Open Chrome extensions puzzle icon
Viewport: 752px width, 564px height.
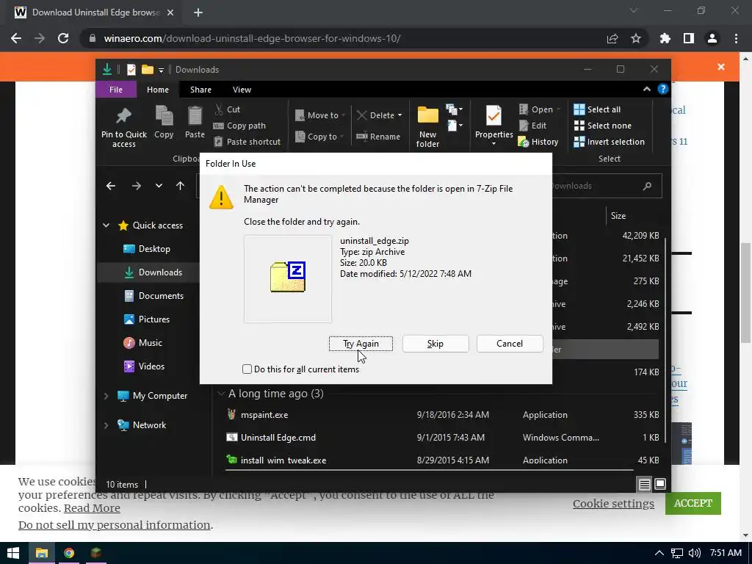point(665,38)
